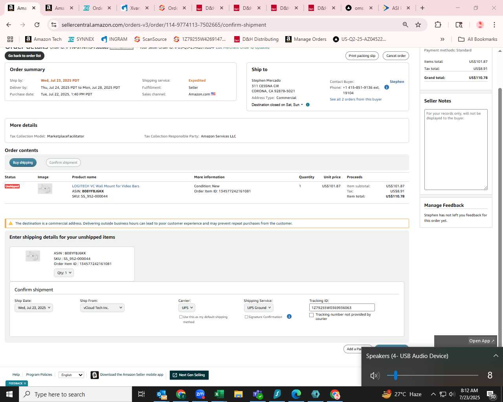Viewport: 503px width, 402px height.
Task: Click info icon next to phone number
Action: pos(386,87)
